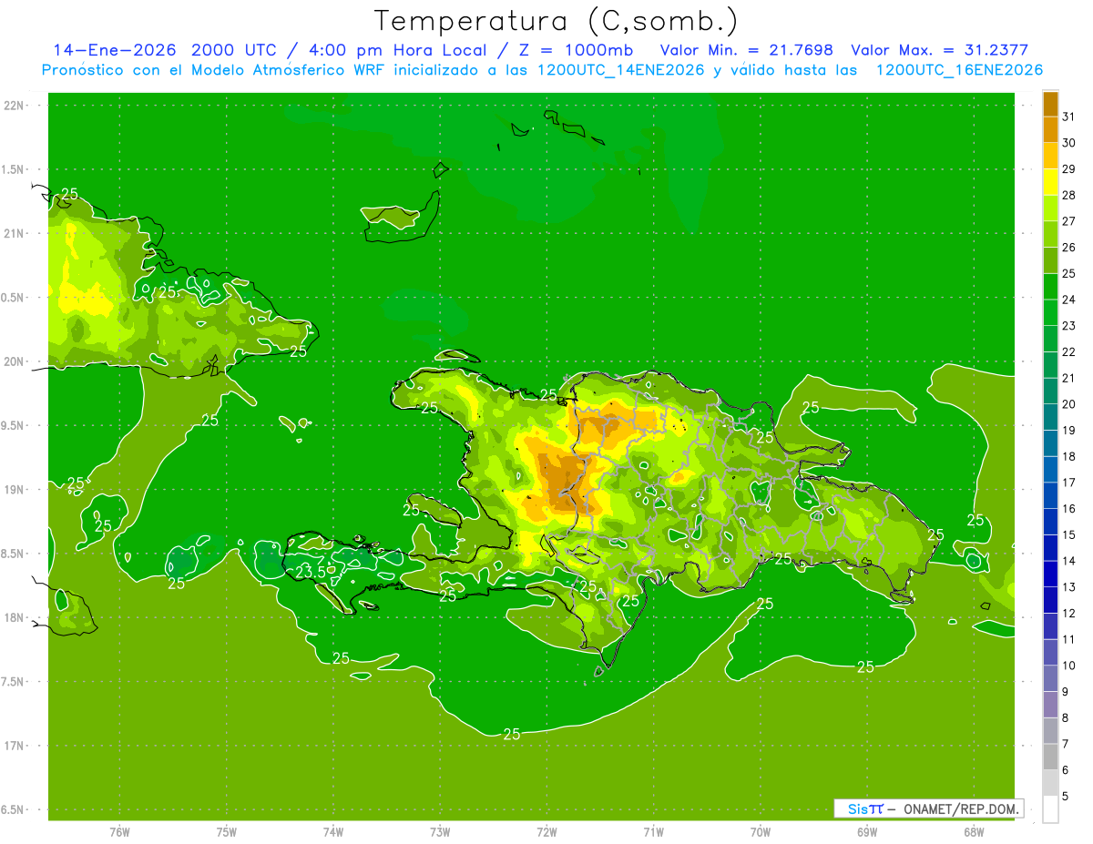
Task: Click the dark orange swatch above 31 in scale
Action: [x=1050, y=104]
